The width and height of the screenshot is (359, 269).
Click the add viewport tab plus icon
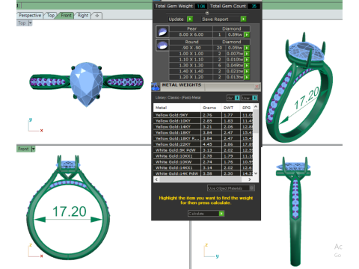[x=97, y=16]
